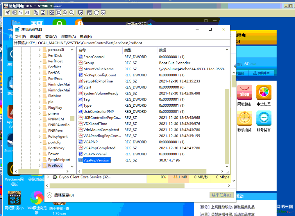Click the four-arrow fullscreen icon in VNC toolbar
The height and width of the screenshot is (216, 295).
coord(52,13)
